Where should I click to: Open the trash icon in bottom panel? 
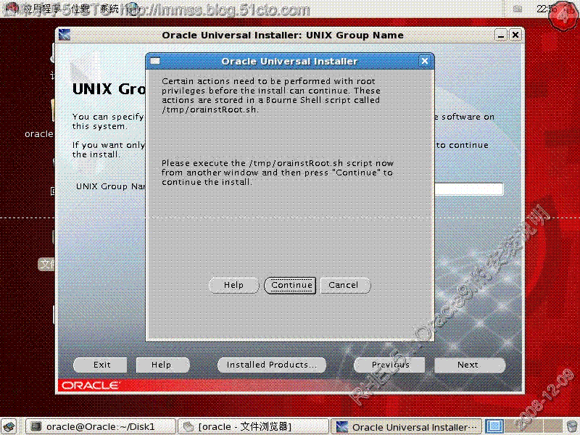572,426
